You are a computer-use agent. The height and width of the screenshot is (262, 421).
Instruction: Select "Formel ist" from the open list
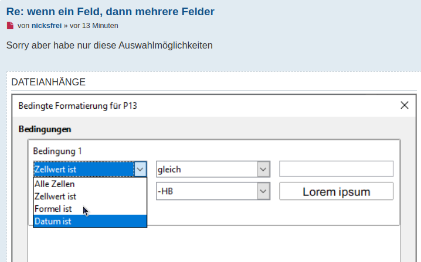pyautogui.click(x=53, y=209)
